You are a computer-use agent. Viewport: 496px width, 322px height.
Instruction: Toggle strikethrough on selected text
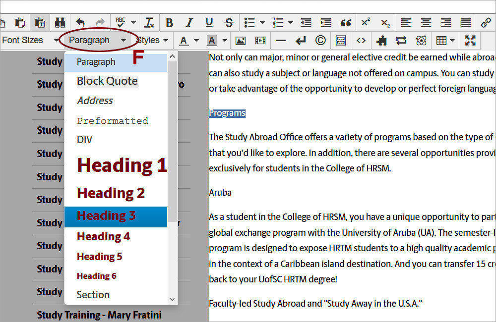[x=229, y=22]
